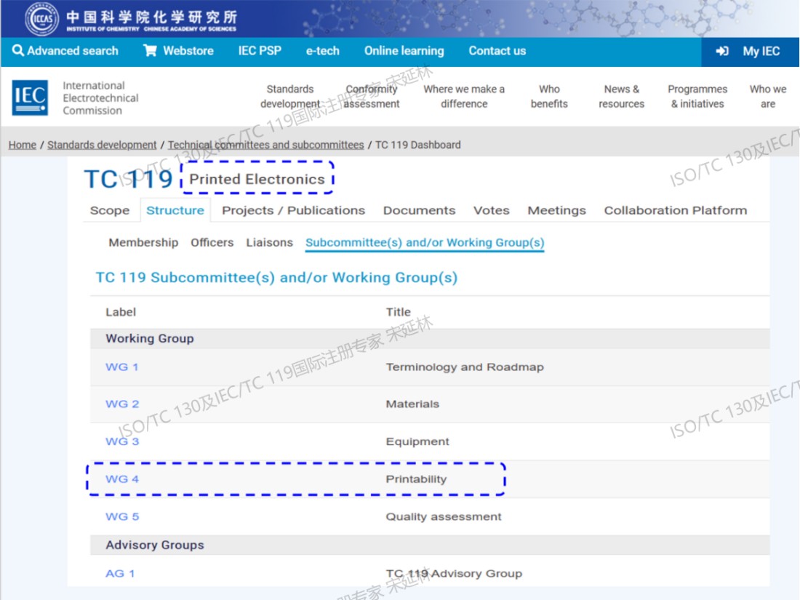The image size is (800, 600).
Task: Open Conformity assessment menu
Action: point(372,97)
